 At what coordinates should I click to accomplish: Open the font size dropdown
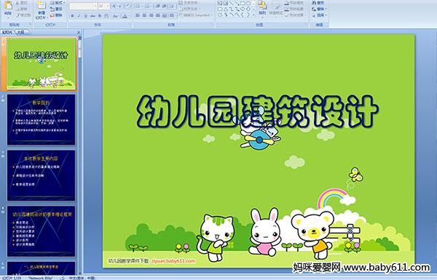click(x=108, y=6)
